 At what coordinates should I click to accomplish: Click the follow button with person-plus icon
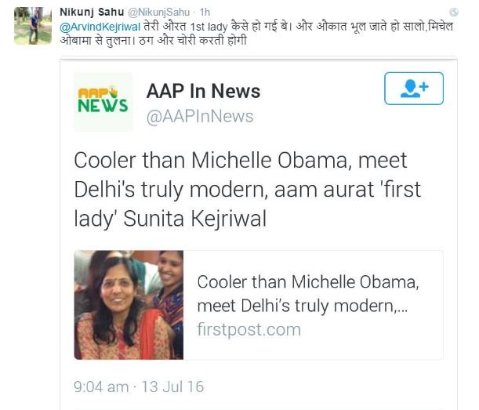[x=413, y=89]
